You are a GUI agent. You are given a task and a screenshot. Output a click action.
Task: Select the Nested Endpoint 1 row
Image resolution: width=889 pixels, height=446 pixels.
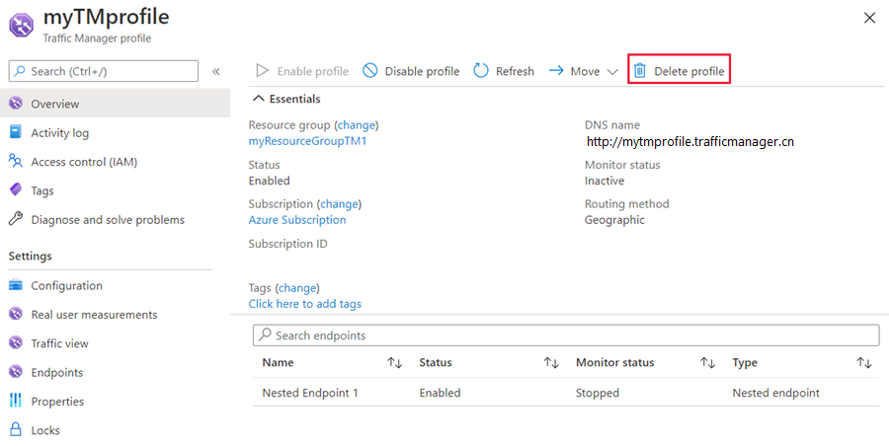310,393
